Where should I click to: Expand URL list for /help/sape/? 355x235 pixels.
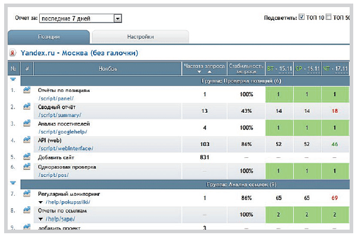(x=40, y=219)
